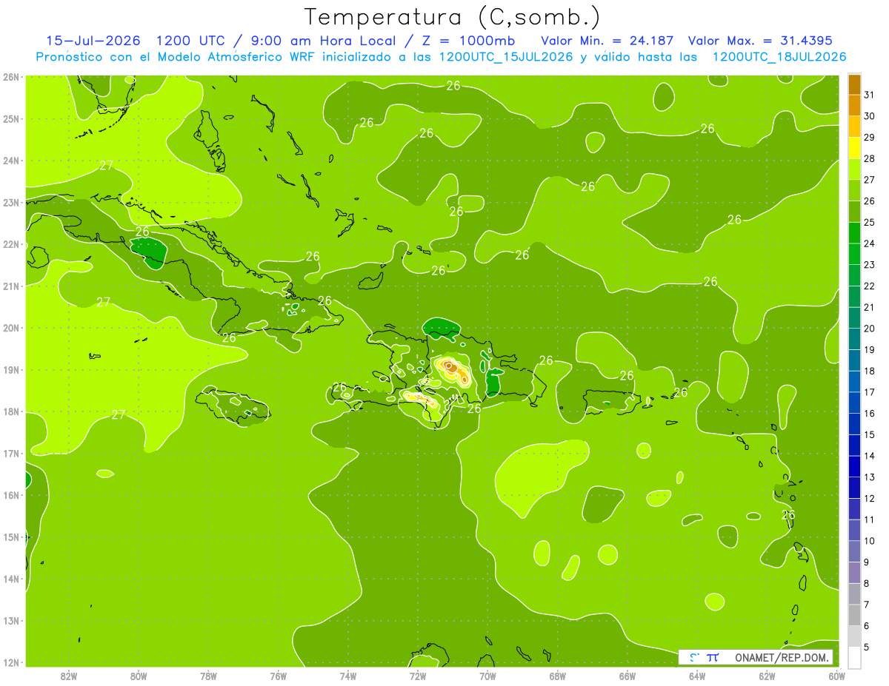Screen dimensions: 889x686
Task: Click legend value 25 on the color bar
Action: (870, 222)
